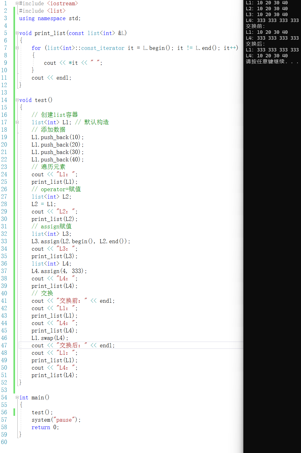Place cursor on '#include <iostream>' line
The height and width of the screenshot is (453, 301).
[x=49, y=3]
